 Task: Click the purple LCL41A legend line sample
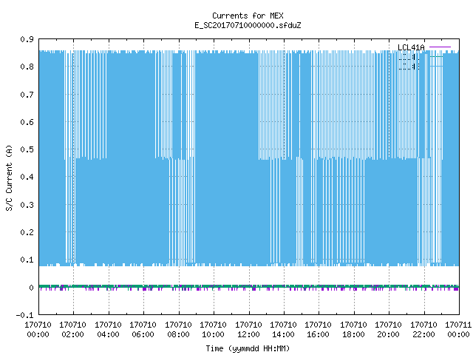(440, 47)
